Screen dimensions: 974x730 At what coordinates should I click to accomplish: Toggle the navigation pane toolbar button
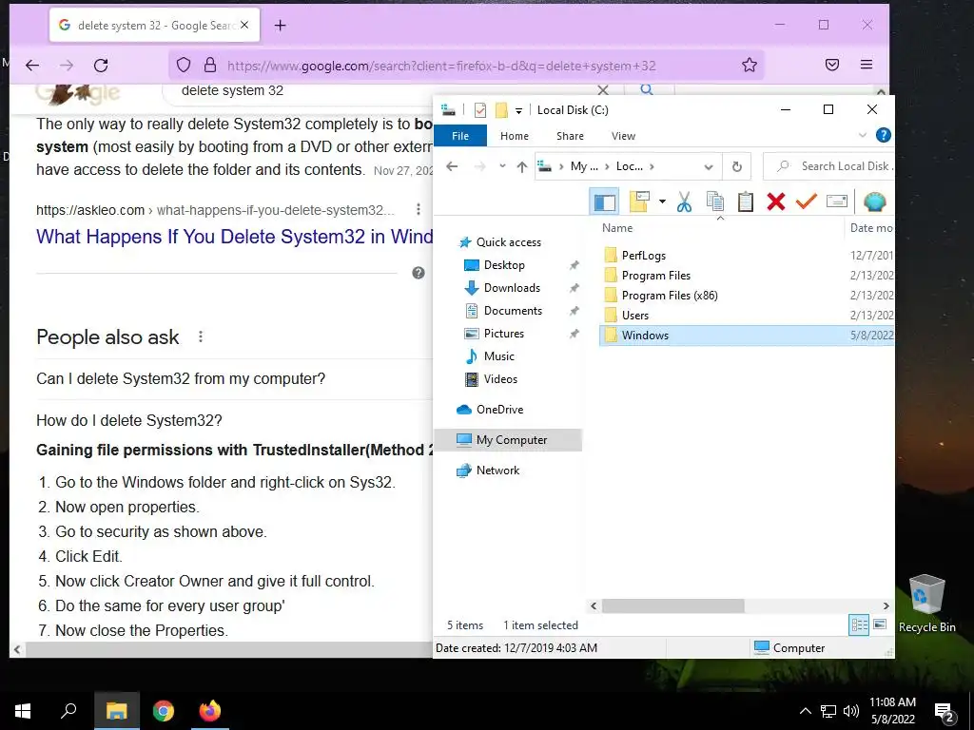(x=604, y=202)
